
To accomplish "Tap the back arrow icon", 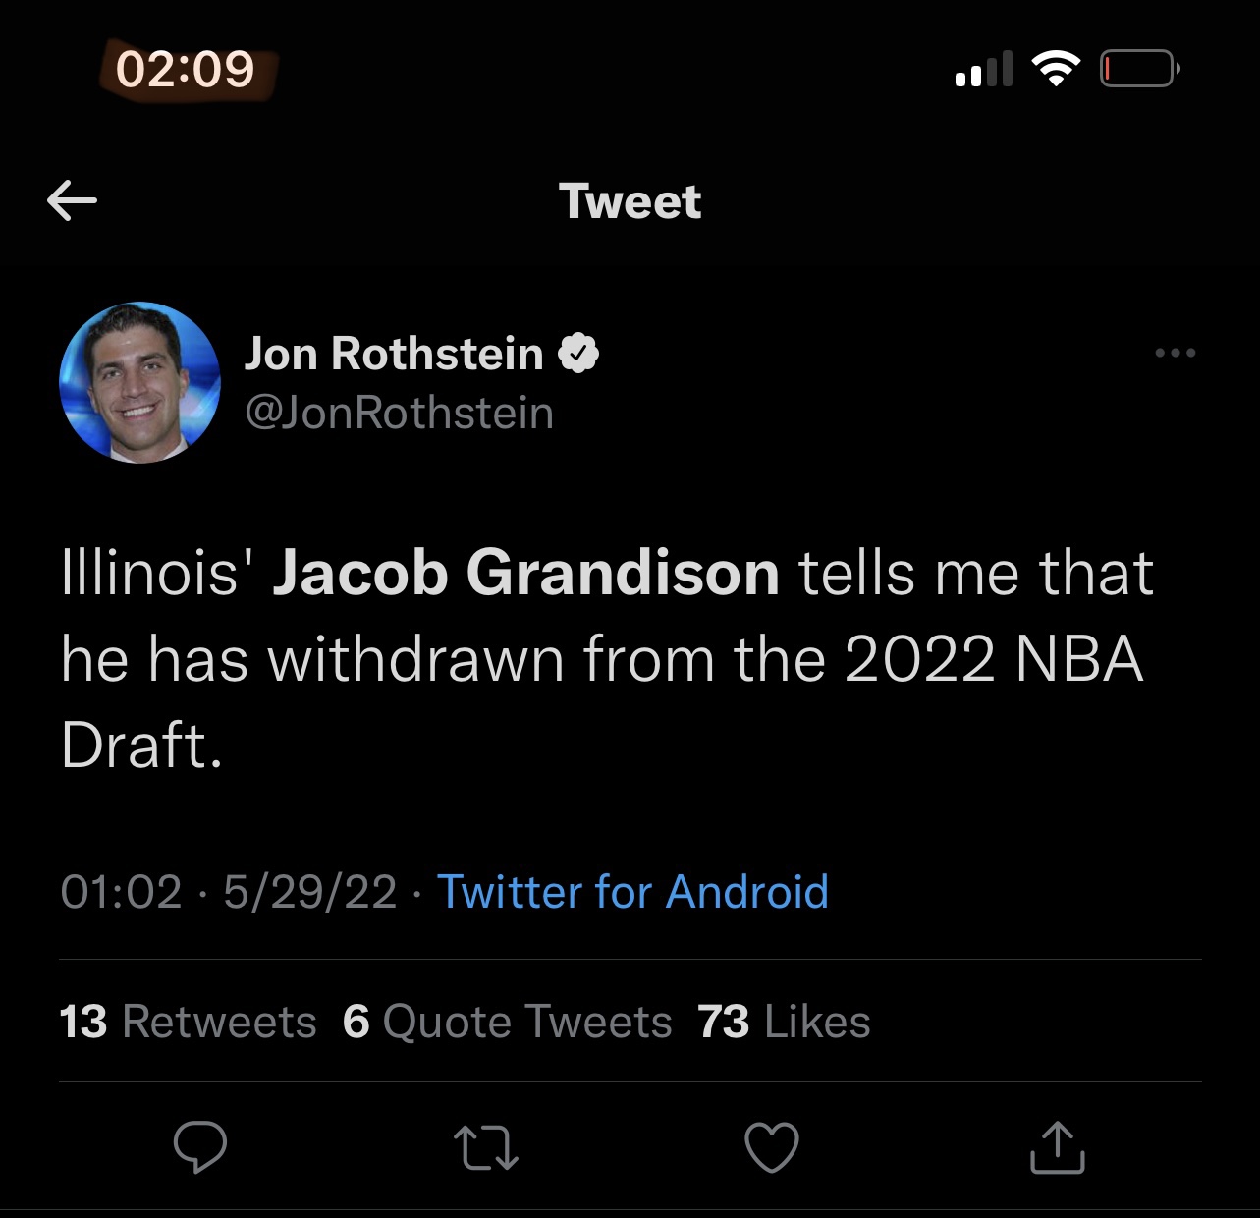I will point(72,201).
